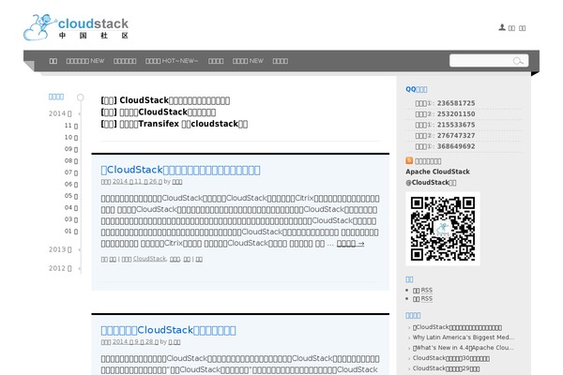The image size is (563, 375).
Task: Select month 07 in the archive timeline
Action: [x=71, y=172]
